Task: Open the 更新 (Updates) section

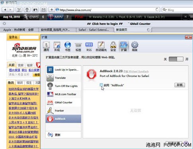Action: [63, 135]
